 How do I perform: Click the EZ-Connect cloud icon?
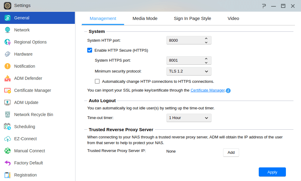[x=8, y=139]
